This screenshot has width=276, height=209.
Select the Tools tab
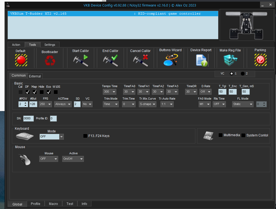click(32, 45)
